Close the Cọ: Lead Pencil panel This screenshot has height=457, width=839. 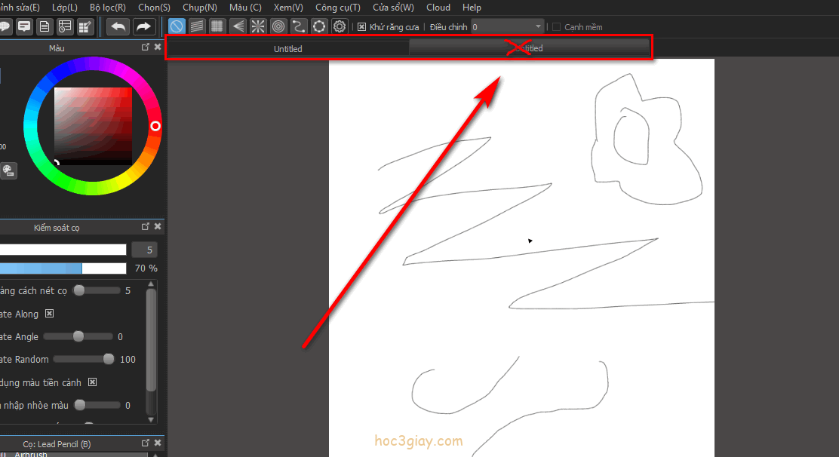click(157, 443)
